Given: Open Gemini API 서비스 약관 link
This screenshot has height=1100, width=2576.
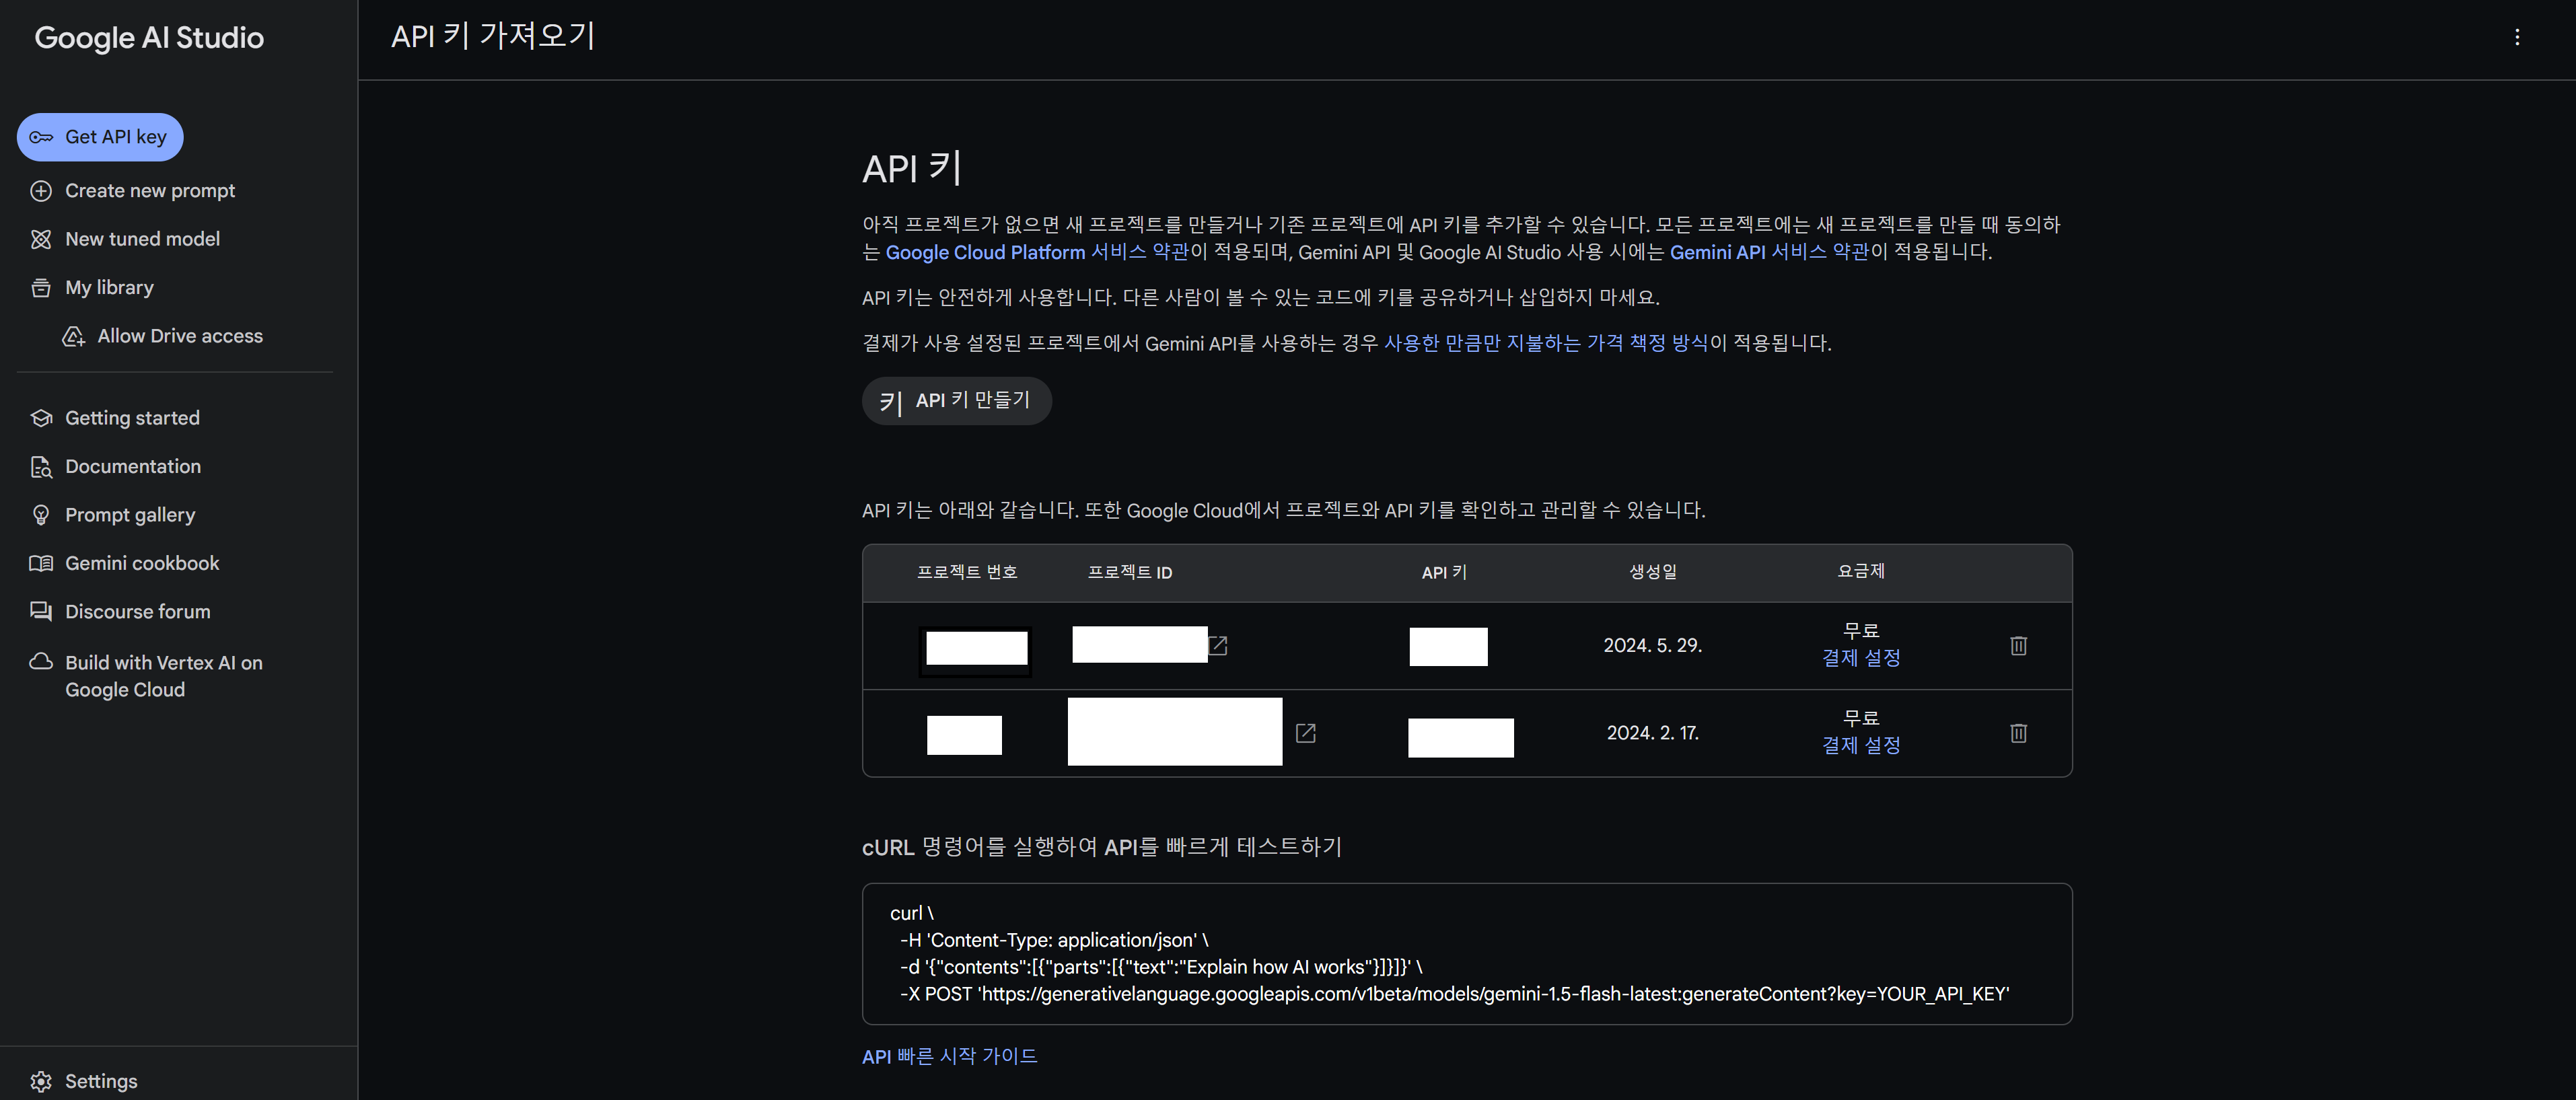Looking at the screenshot, I should 1768,252.
